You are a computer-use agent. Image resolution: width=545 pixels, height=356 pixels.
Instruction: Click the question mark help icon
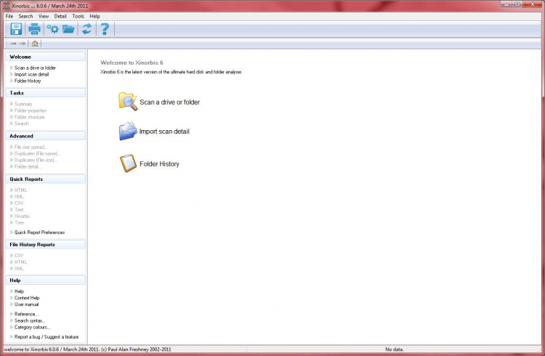(105, 29)
